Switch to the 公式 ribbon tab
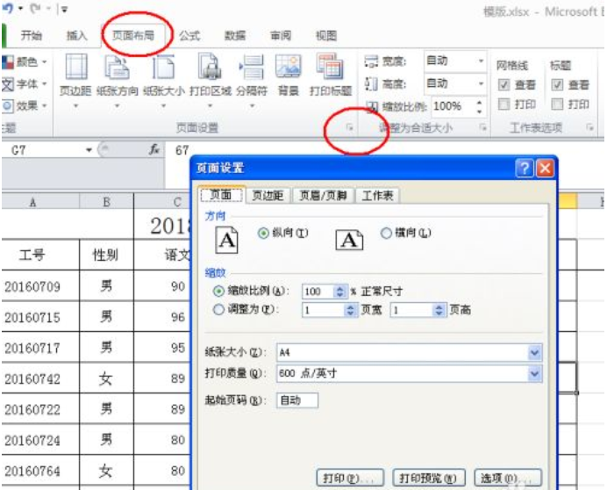The height and width of the screenshot is (490, 614). (x=189, y=36)
